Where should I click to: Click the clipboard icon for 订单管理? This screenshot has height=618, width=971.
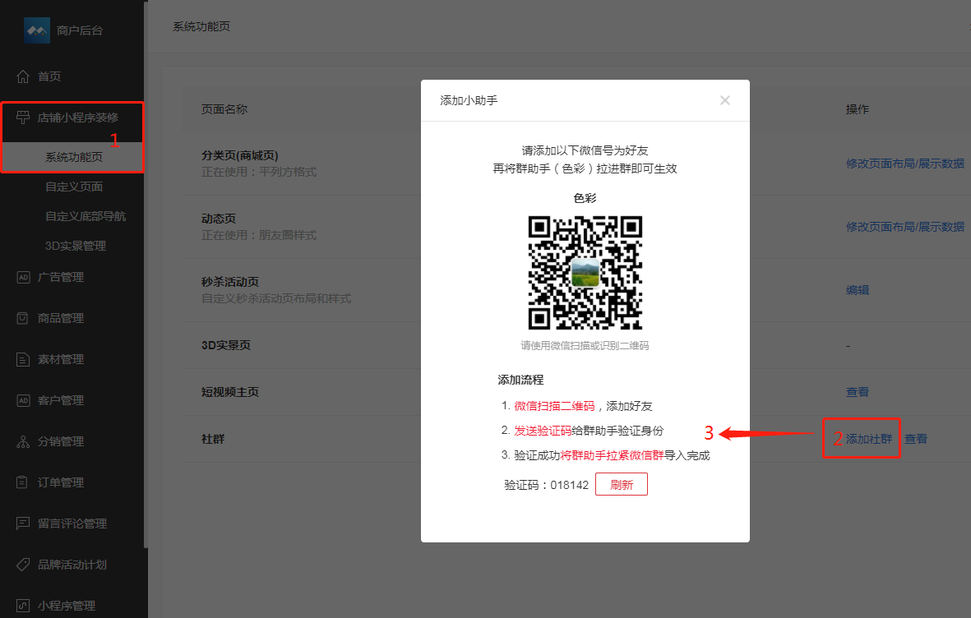(23, 482)
